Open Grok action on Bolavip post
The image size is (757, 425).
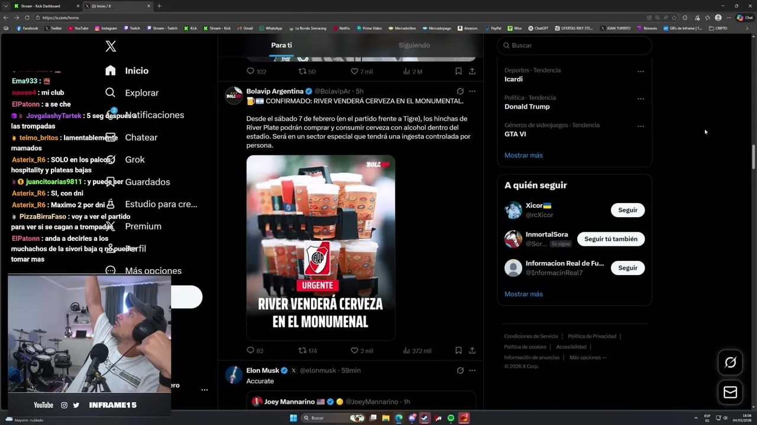point(460,91)
